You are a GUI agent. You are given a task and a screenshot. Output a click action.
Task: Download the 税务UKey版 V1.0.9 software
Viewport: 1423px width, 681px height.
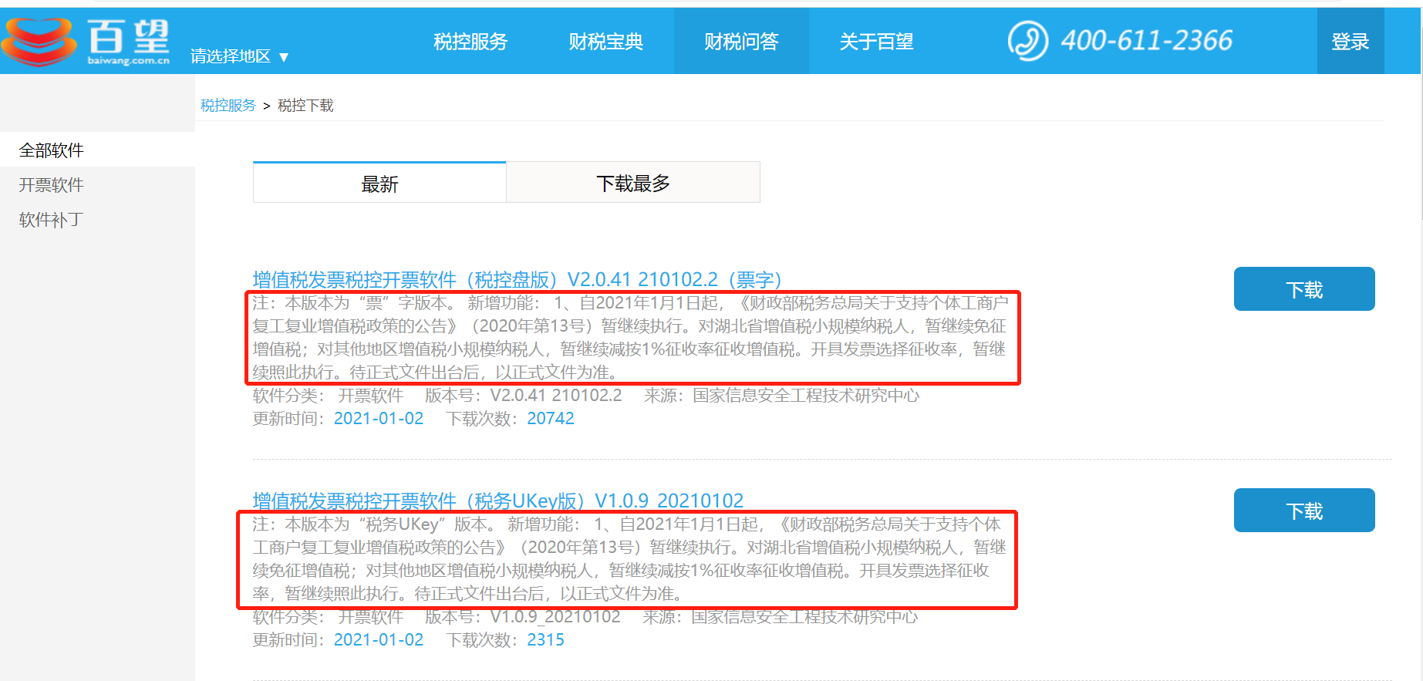1303,511
